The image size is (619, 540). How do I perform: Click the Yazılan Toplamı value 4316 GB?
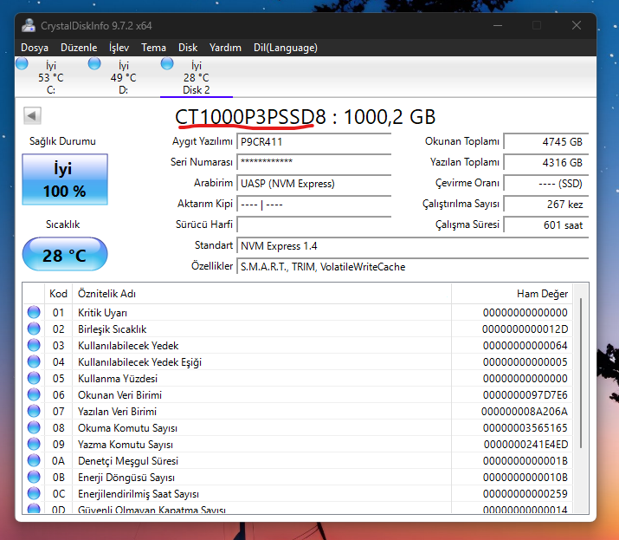pyautogui.click(x=546, y=162)
